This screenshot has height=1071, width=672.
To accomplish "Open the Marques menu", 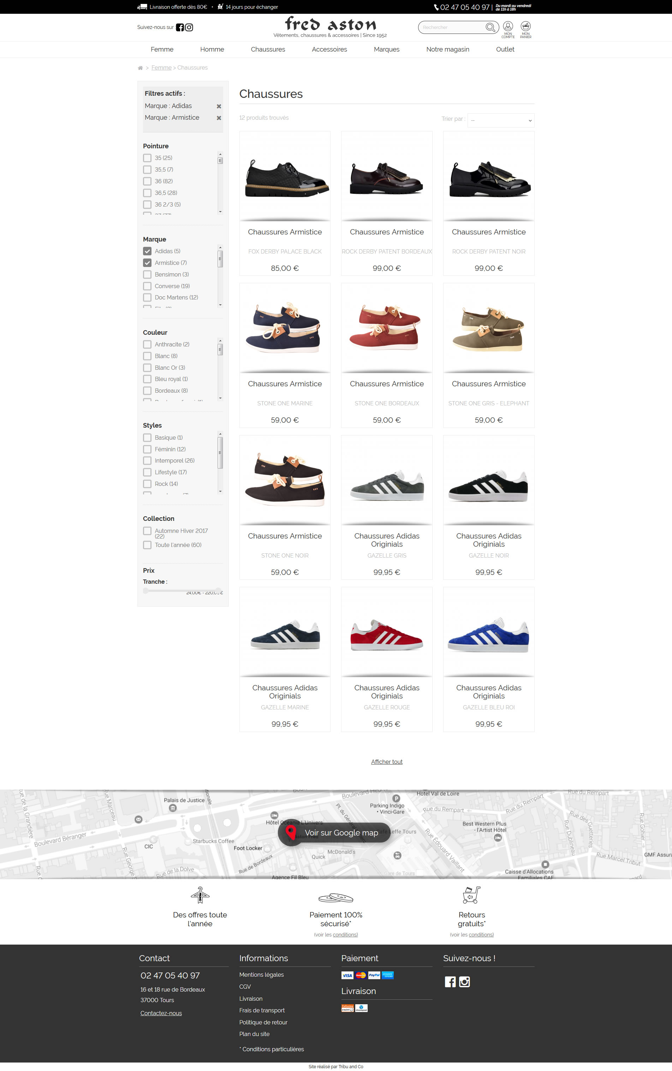I will tap(387, 49).
